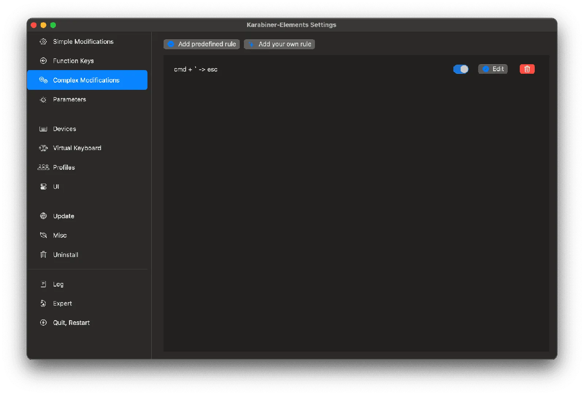The image size is (584, 395).
Task: Open the Complex Modifications section
Action: click(x=86, y=80)
